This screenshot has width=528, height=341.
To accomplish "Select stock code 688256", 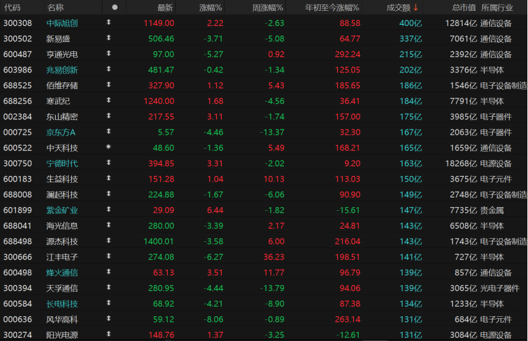I will coord(18,101).
